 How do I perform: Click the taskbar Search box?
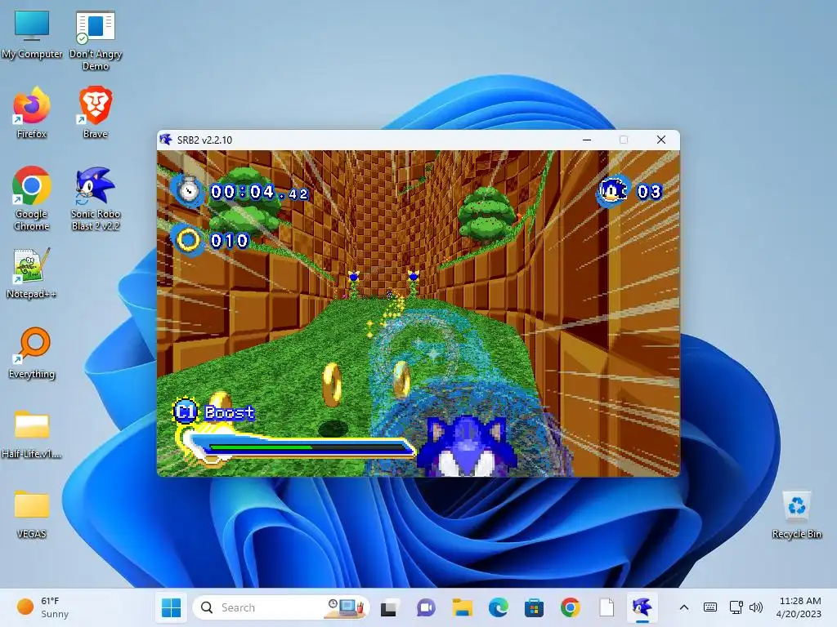point(281,607)
